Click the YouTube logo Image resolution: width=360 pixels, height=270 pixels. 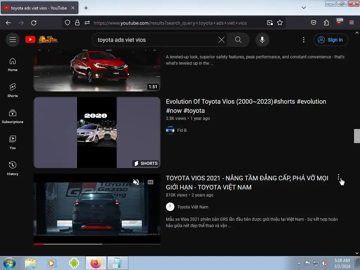[41, 39]
